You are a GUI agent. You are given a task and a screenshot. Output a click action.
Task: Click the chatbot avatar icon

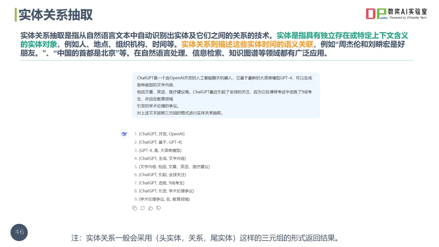pos(124,134)
